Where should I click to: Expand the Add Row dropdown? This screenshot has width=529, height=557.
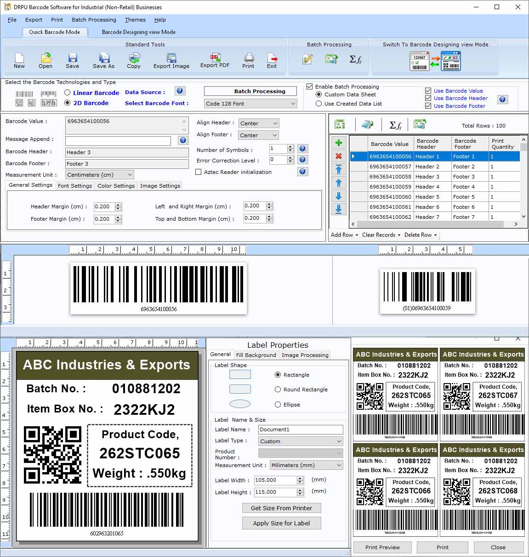[x=344, y=235]
